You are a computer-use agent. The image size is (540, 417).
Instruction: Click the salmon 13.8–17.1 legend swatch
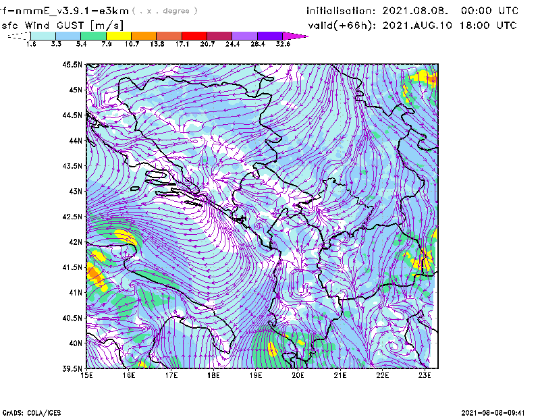[169, 36]
